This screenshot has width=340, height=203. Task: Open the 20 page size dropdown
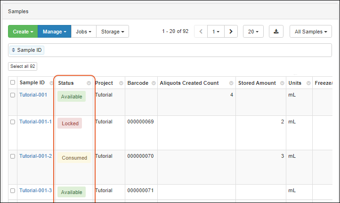tap(253, 32)
